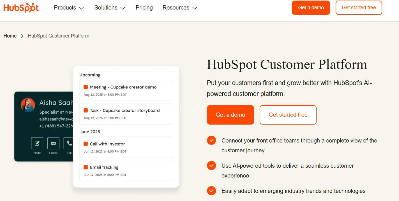The image size is (399, 201).
Task: Click the orange square next to Email tracking
Action: (x=86, y=167)
